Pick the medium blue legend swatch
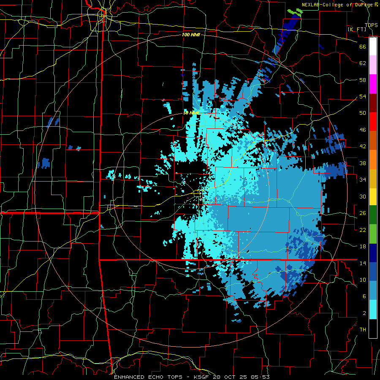Viewport: 380px width, 380px height. click(x=373, y=271)
